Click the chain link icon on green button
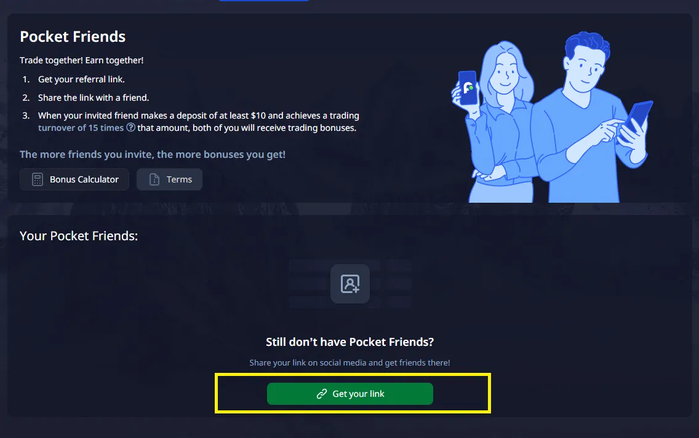The image size is (699, 438). [322, 394]
